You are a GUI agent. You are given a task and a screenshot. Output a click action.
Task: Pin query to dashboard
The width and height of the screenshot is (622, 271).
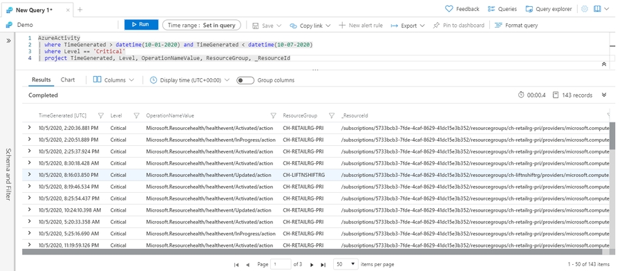[459, 26]
